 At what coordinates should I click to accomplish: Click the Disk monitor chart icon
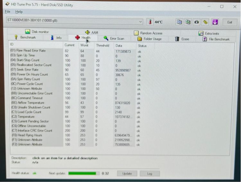28,32
